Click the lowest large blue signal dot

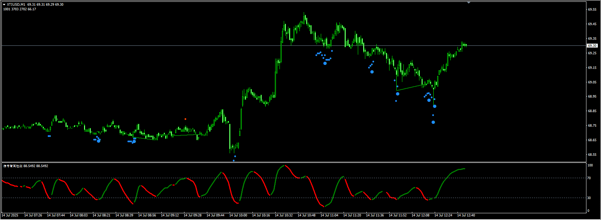433,122
